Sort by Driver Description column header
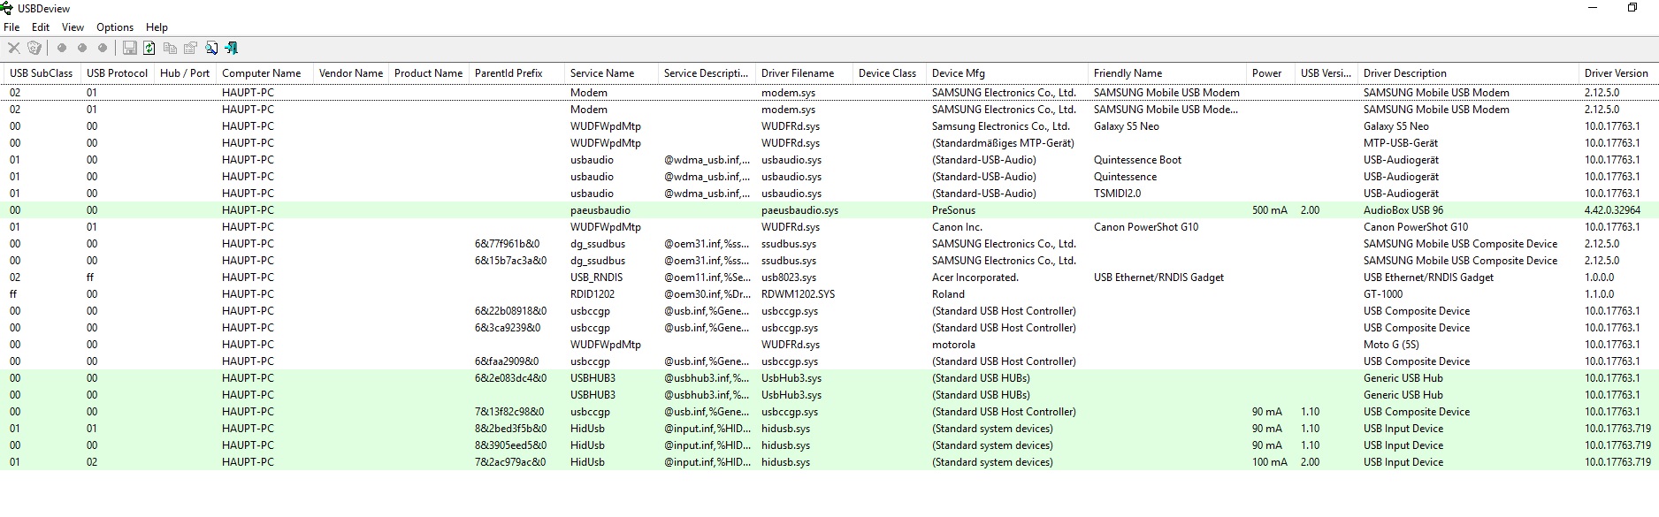 (x=1404, y=73)
